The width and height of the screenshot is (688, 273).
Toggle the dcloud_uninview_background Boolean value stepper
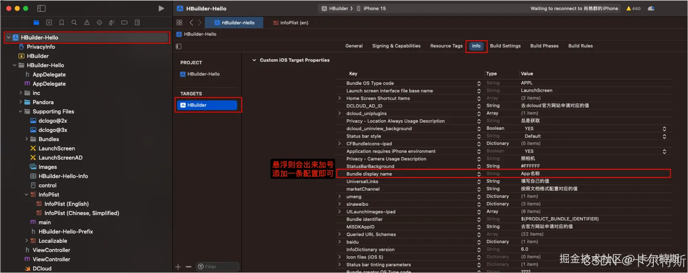(x=664, y=129)
